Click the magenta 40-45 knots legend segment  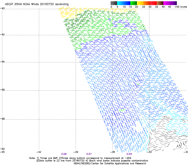[167, 3]
